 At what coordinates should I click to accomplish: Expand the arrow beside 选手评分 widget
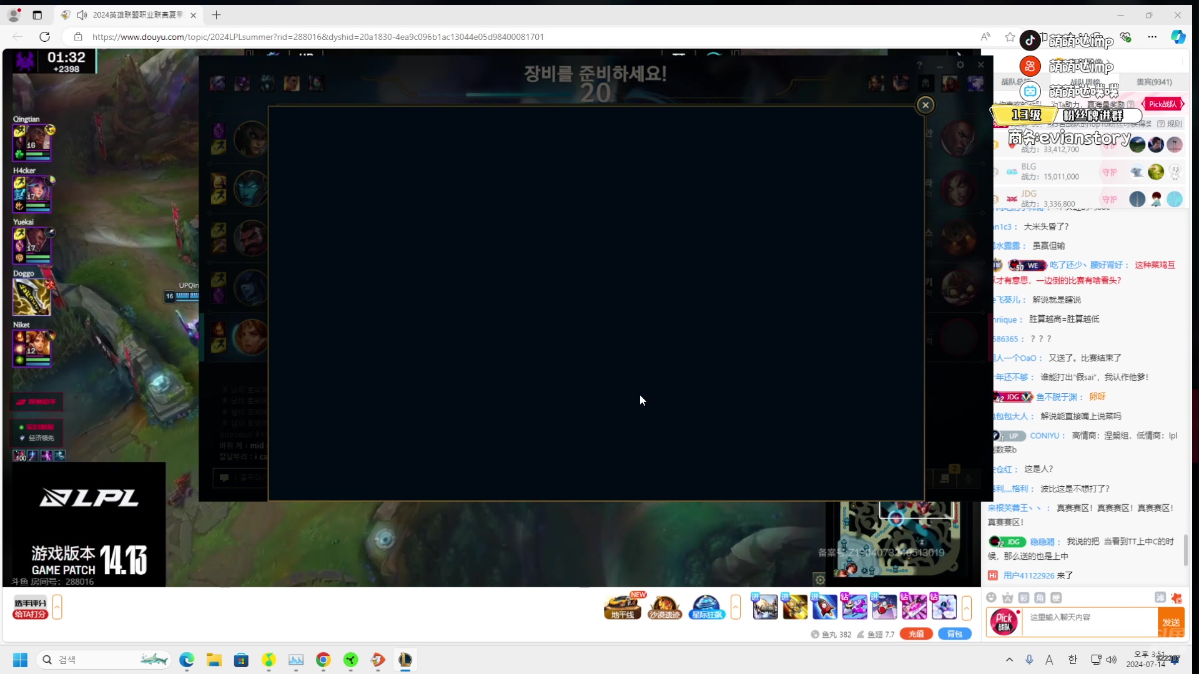tap(57, 607)
